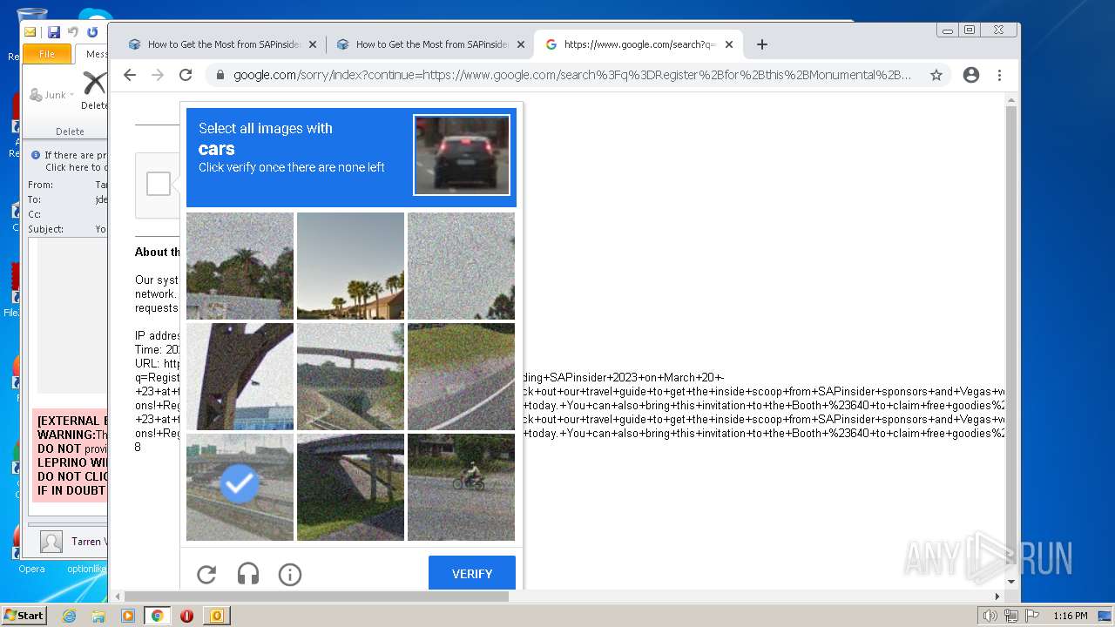
Task: Launch Internet Explorer from the taskbar
Action: (x=69, y=616)
